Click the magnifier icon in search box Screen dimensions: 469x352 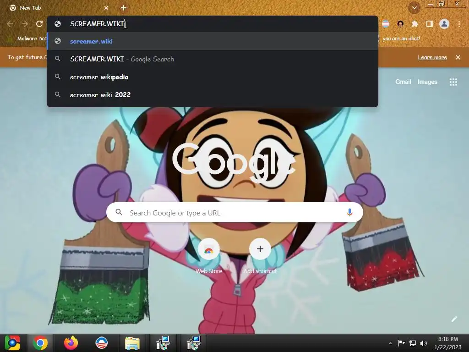coord(119,212)
